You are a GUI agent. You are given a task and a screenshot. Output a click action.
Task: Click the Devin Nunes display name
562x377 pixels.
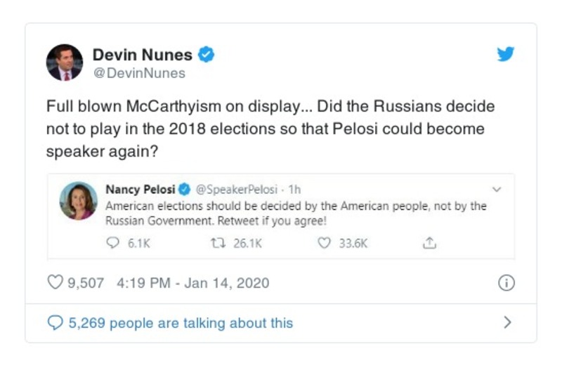pos(143,55)
